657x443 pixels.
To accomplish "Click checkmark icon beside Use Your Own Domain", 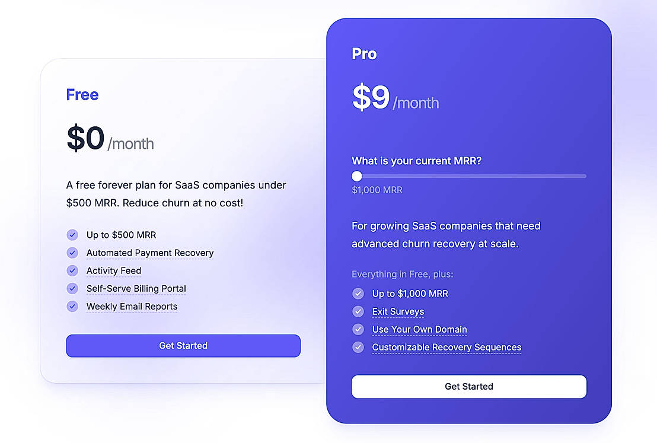I will tap(358, 329).
